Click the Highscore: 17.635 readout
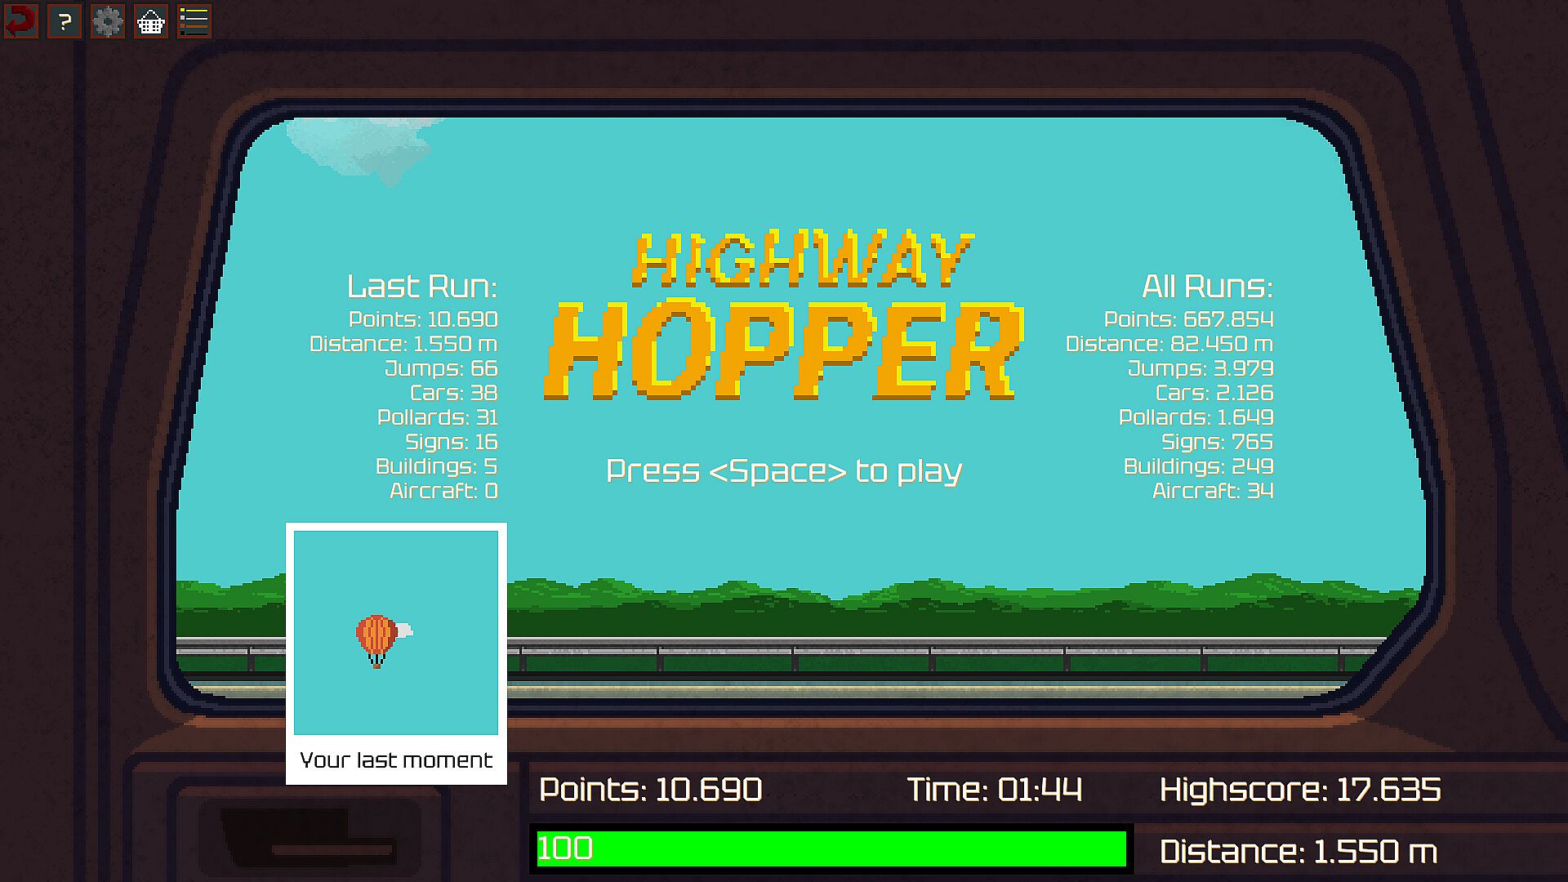Screen dimensions: 1568x882 point(1300,790)
